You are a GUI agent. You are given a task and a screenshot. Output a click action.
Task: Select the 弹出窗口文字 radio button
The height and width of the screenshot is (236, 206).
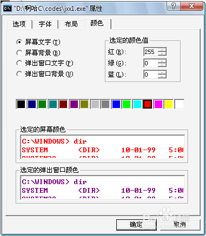coord(45,63)
